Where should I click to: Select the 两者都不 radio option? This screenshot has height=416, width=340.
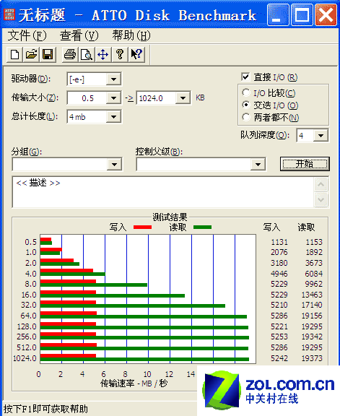point(246,117)
